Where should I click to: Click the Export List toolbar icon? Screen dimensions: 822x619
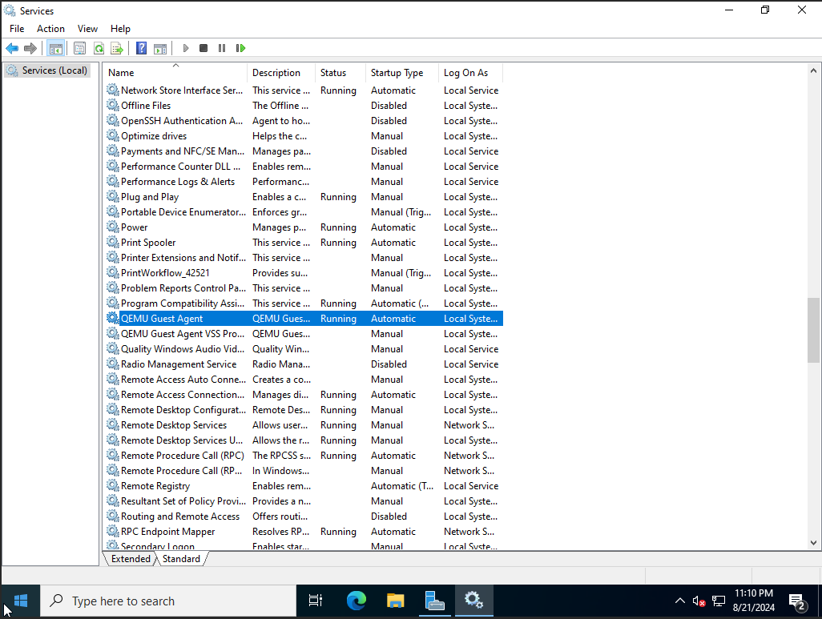[117, 48]
